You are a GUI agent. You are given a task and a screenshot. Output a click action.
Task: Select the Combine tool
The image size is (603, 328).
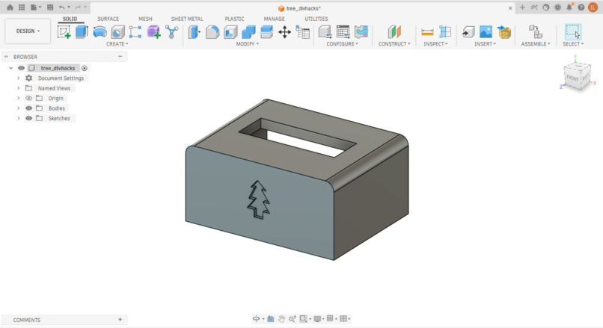(248, 32)
